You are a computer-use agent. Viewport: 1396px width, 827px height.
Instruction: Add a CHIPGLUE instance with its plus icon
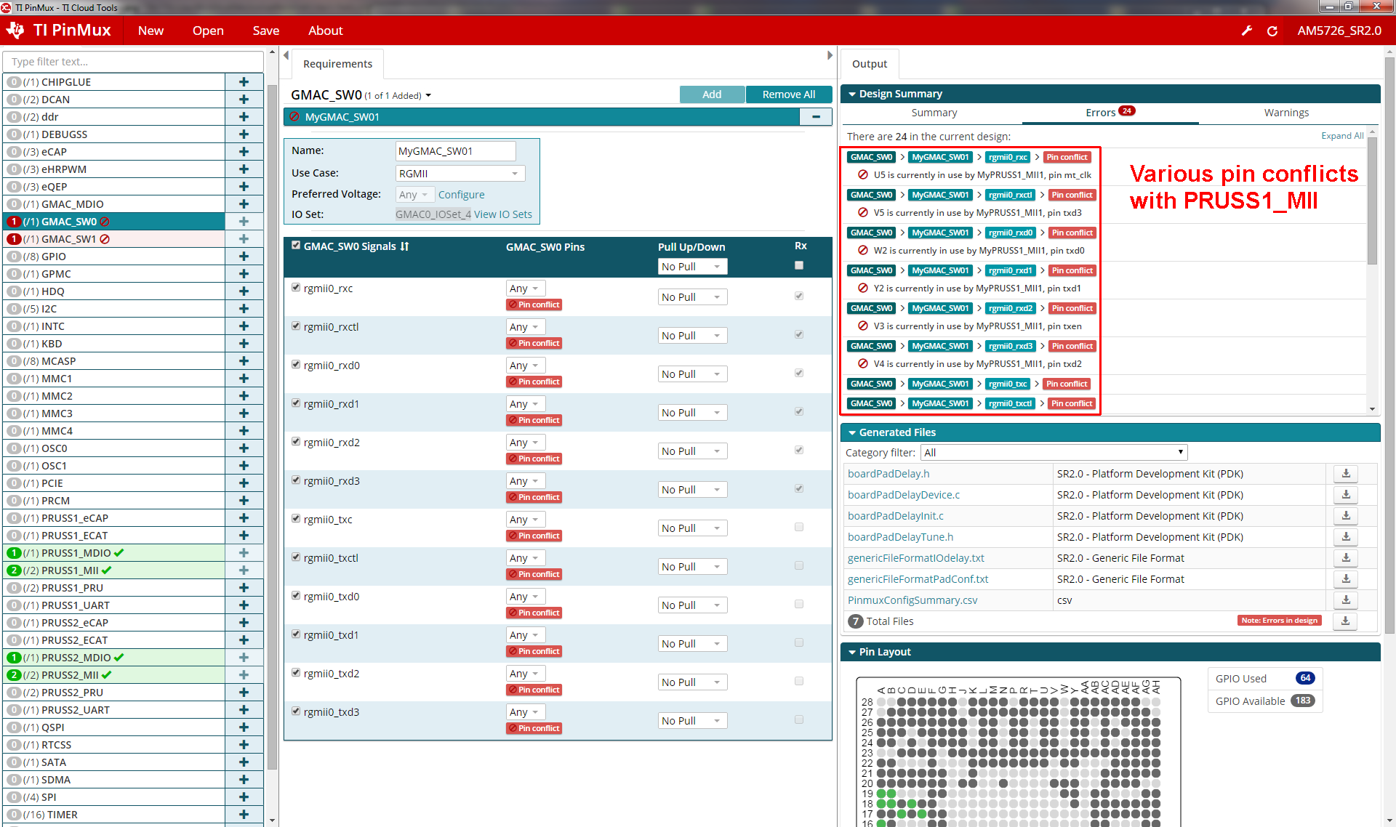click(x=244, y=82)
